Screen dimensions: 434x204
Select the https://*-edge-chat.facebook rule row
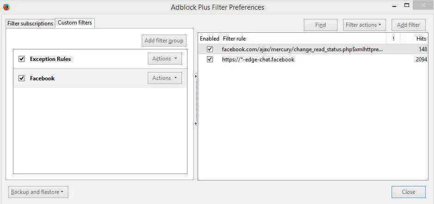tap(313, 59)
